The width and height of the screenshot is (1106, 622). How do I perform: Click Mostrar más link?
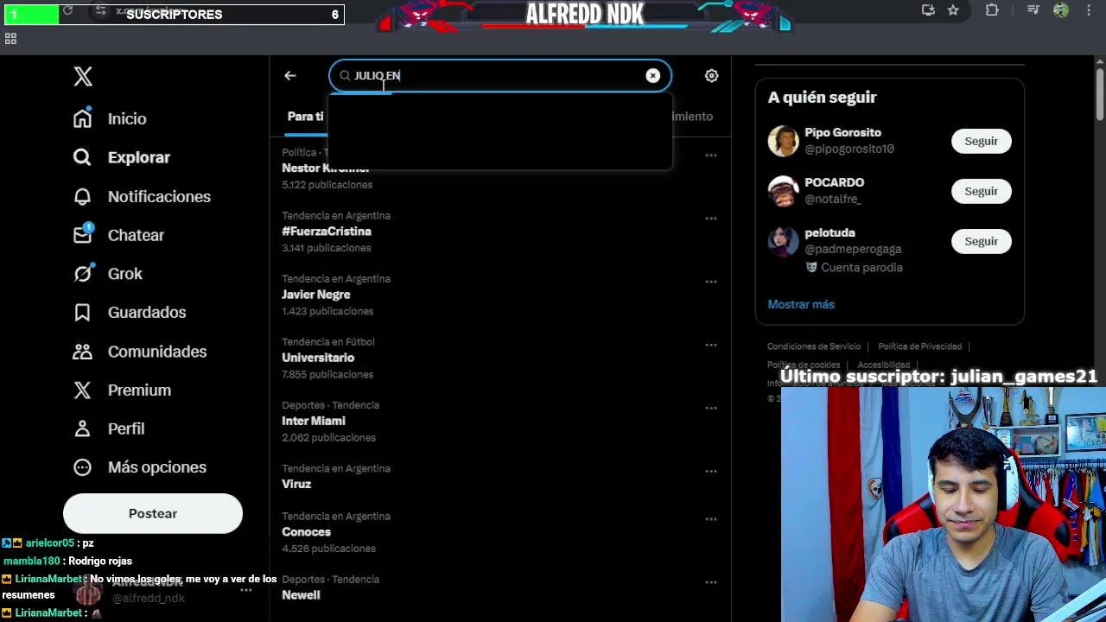coord(801,304)
